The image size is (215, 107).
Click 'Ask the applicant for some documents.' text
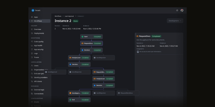151,40
